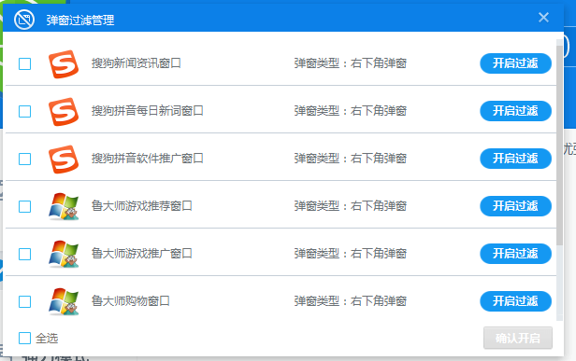
Task: Click Sogou icon for 搜狗新闻资讯窗口
Action: (64, 64)
